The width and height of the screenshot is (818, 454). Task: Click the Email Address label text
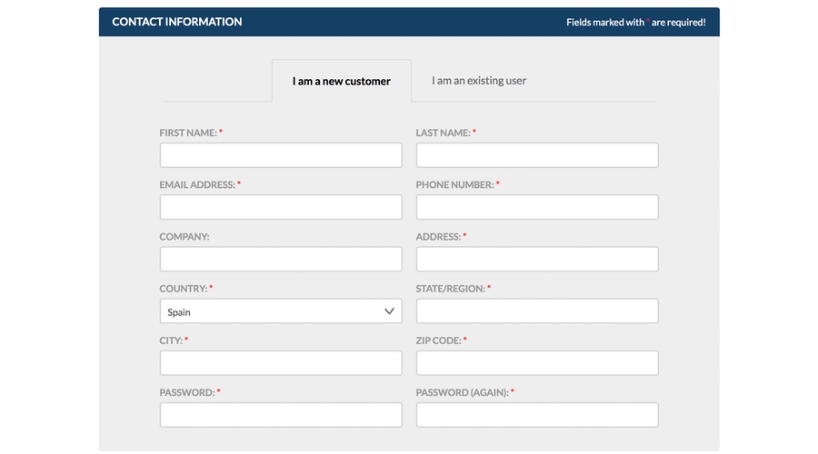coord(197,185)
